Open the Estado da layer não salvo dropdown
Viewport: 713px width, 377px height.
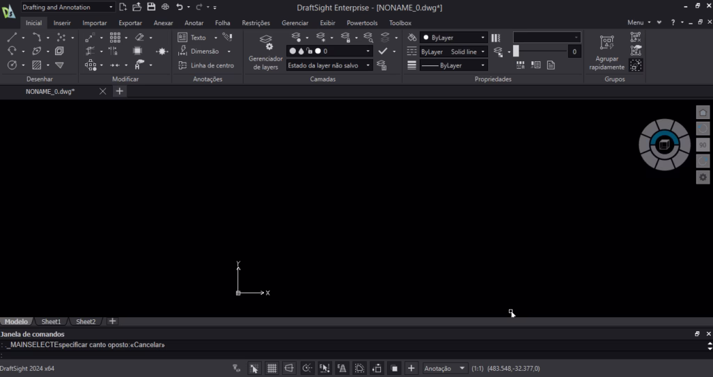tap(329, 65)
